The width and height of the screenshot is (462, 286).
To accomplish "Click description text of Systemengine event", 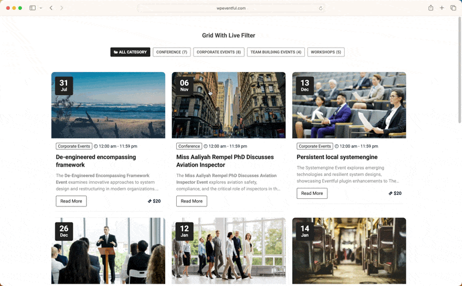I will coord(348,174).
